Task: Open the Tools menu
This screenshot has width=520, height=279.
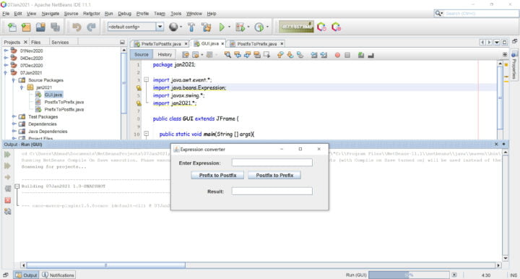Action: 175,14
